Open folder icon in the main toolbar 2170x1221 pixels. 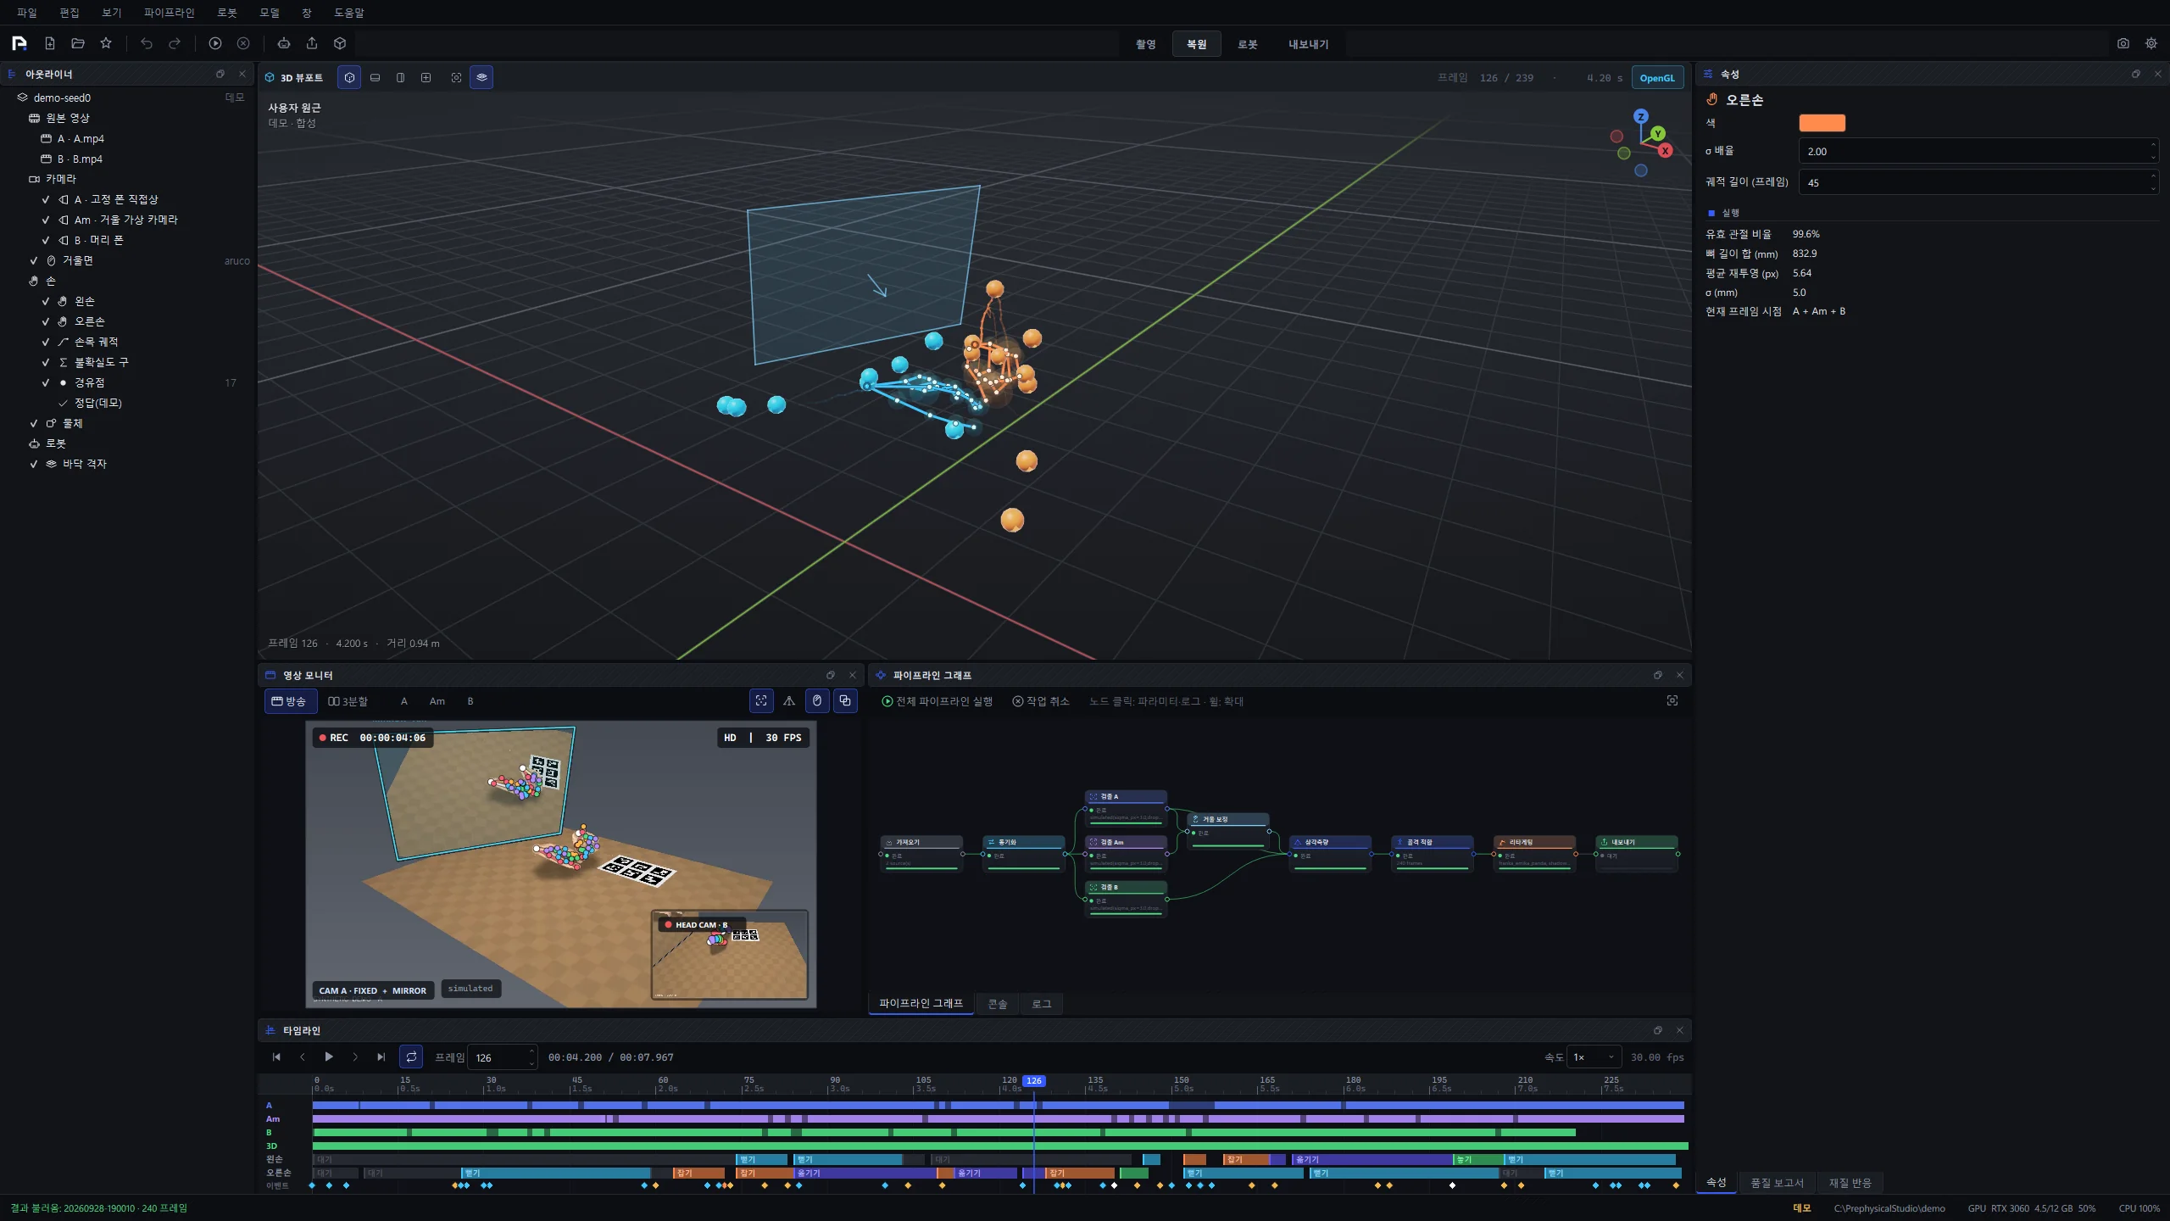coord(78,43)
